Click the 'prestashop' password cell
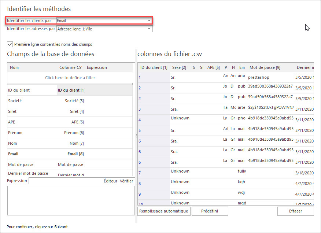 [259, 77]
